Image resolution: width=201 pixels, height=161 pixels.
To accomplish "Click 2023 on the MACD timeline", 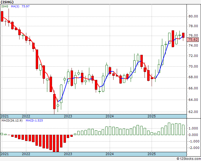I will click(x=68, y=154).
